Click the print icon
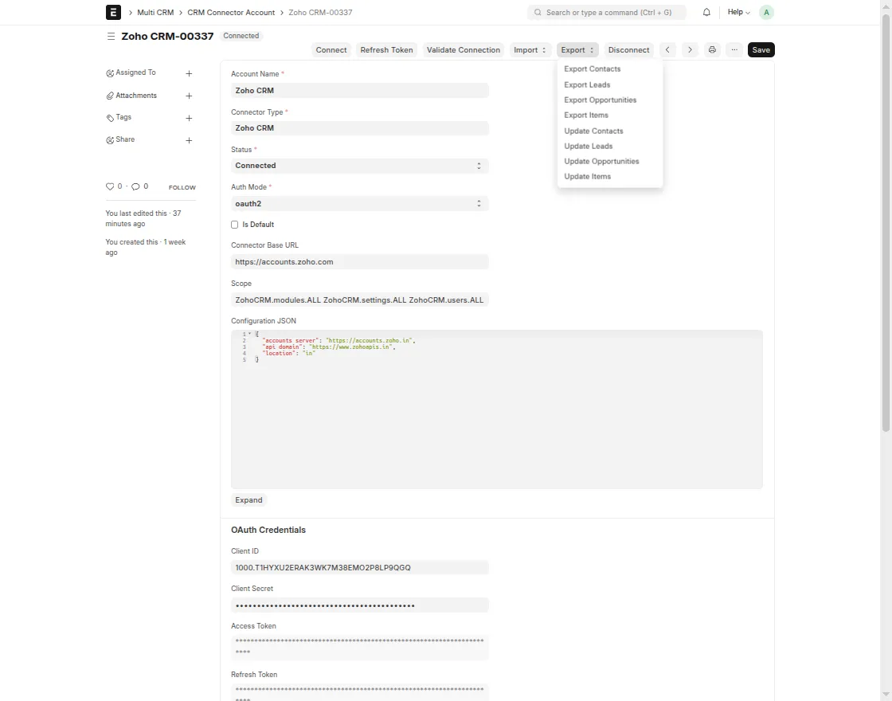The width and height of the screenshot is (892, 701). coord(712,50)
